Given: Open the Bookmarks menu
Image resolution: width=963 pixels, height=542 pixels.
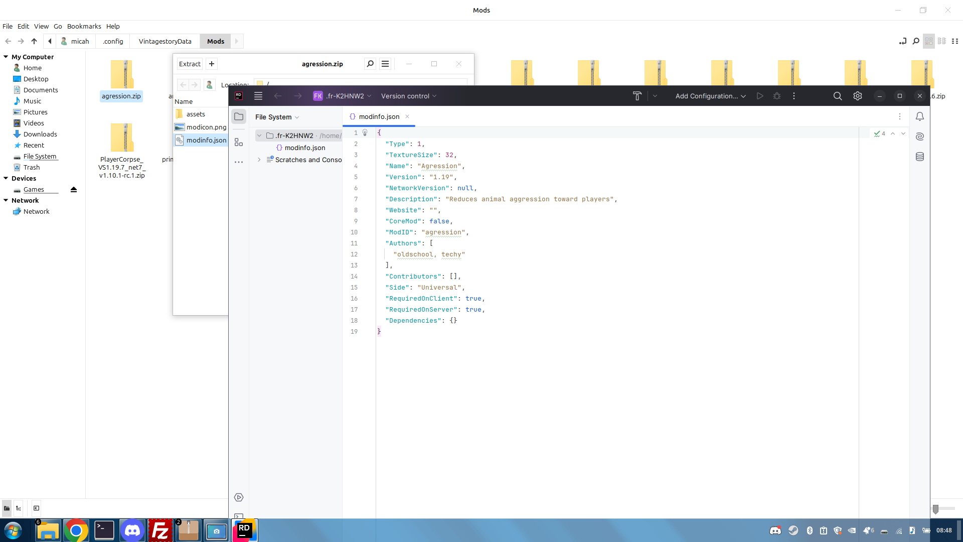Looking at the screenshot, I should click(x=84, y=26).
